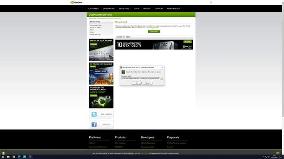The width and height of the screenshot is (284, 159).
Task: Open the Games and Apps related page
Action: click(95, 34)
